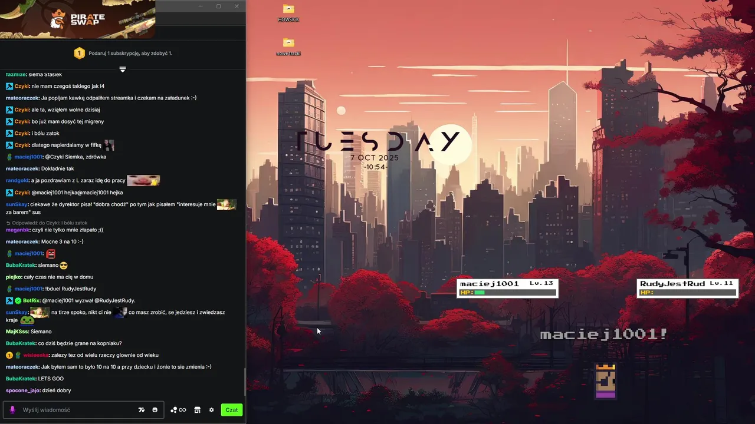Viewport: 755px width, 424px height.
Task: Open the 'Odpowiedź do Czyki' reply reference
Action: pos(47,223)
